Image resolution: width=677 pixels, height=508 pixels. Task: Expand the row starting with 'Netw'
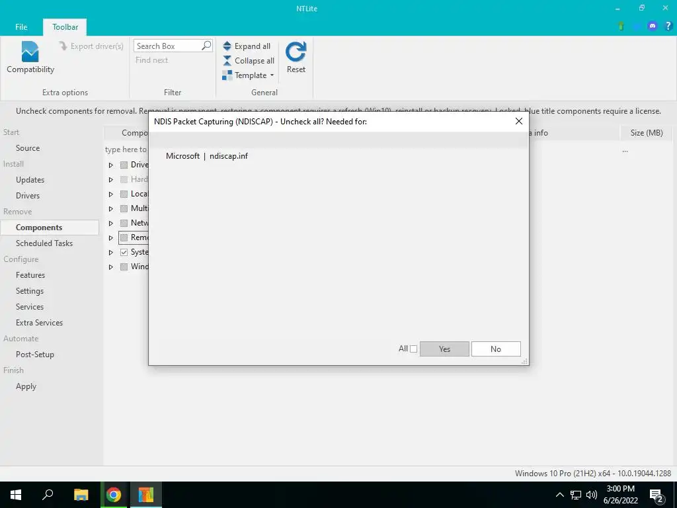pyautogui.click(x=111, y=224)
